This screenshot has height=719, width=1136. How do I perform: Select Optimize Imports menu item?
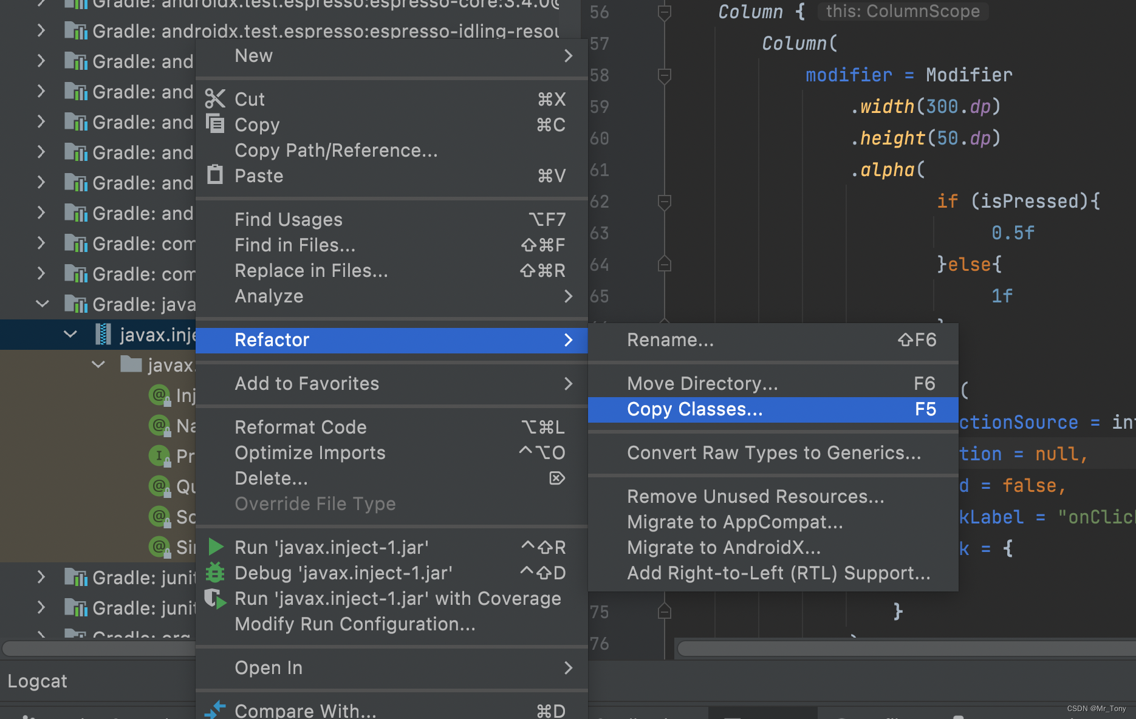(x=392, y=453)
